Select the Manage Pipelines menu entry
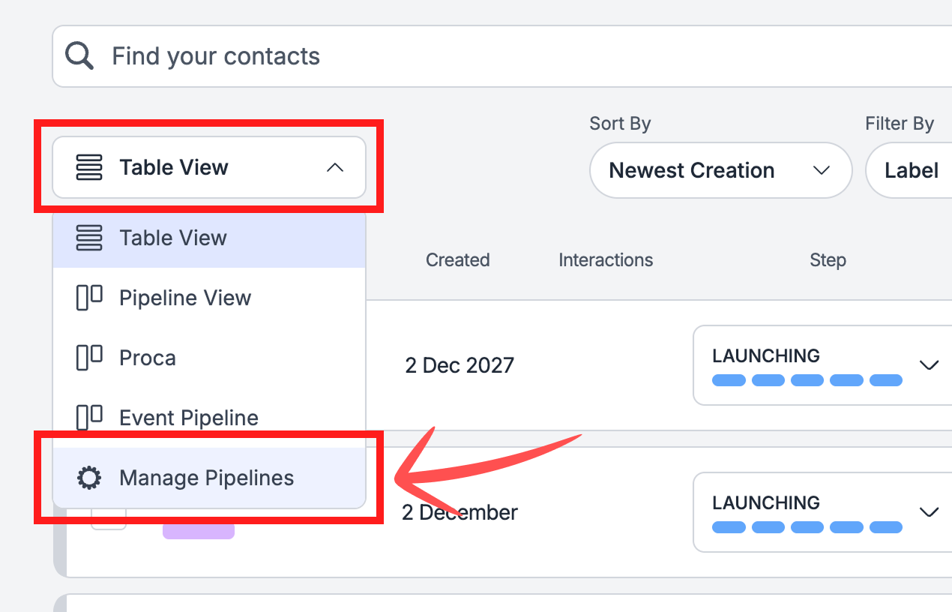Viewport: 952px width, 612px height. (206, 478)
